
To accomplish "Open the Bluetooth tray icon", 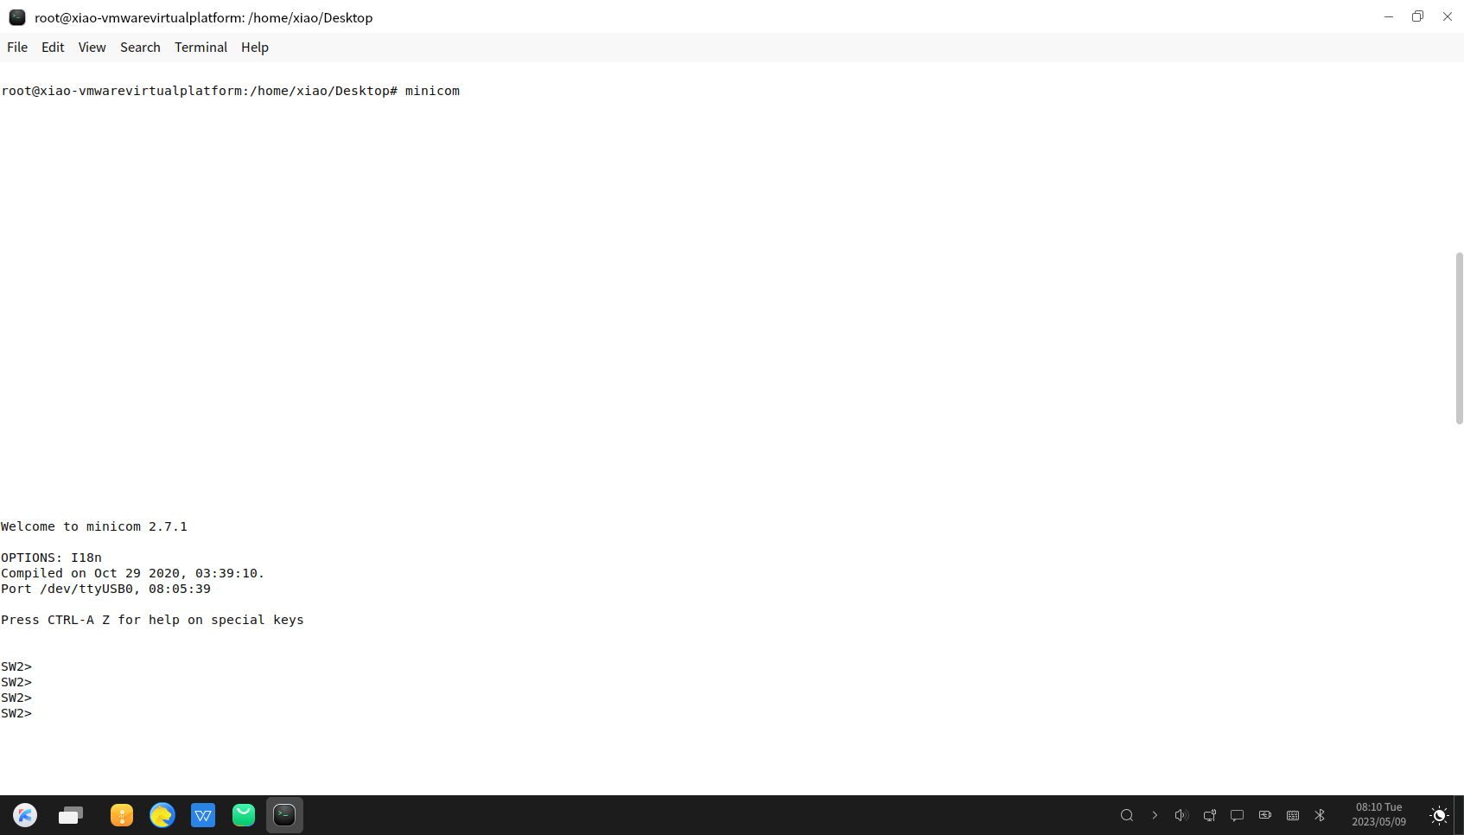I will click(x=1320, y=815).
